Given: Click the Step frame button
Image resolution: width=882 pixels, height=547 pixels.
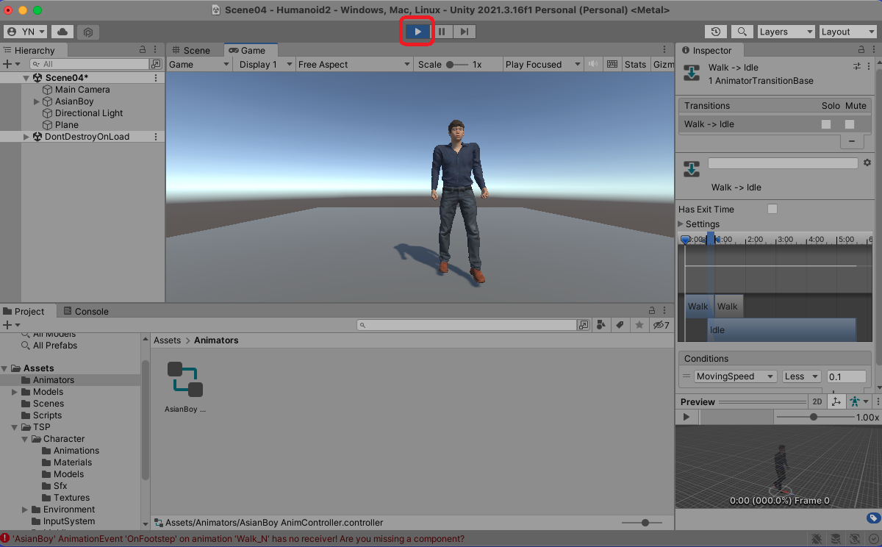Looking at the screenshot, I should pos(465,32).
